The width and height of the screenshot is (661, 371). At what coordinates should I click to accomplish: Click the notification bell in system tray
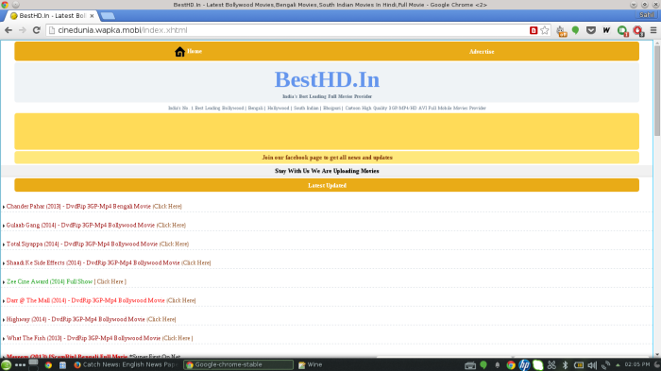pyautogui.click(x=498, y=365)
